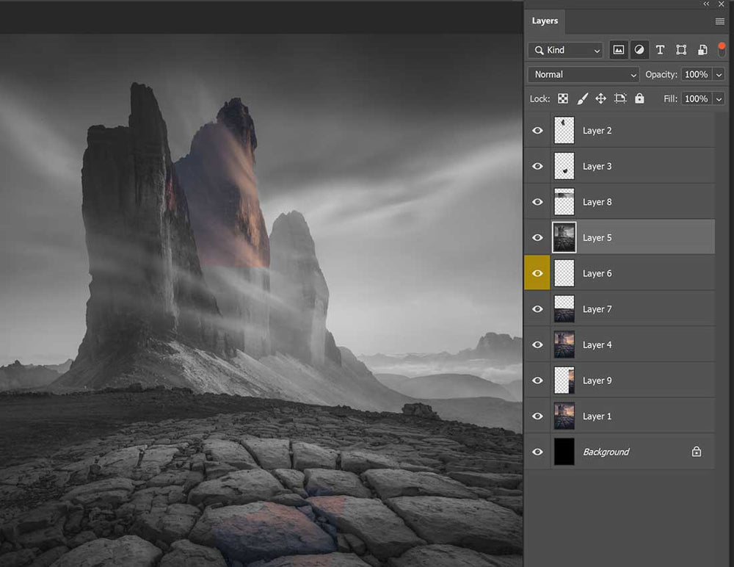This screenshot has height=567, width=734.
Task: Click the search magnifier in Kind filter
Action: [539, 50]
